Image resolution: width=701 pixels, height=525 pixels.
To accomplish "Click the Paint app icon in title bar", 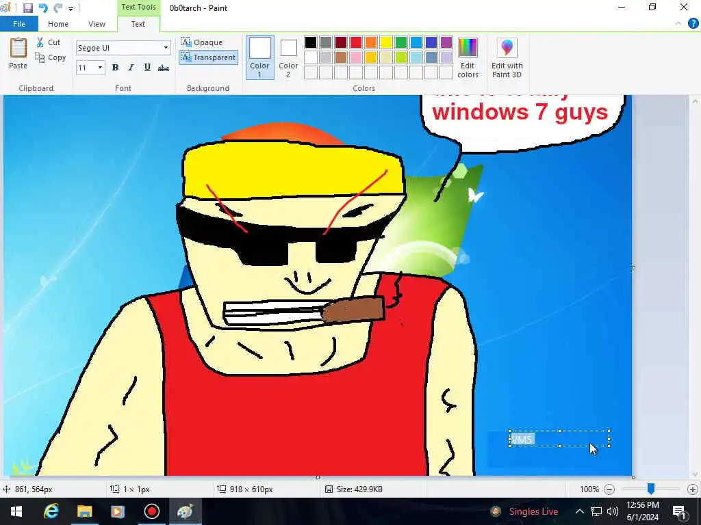I will click(5, 8).
